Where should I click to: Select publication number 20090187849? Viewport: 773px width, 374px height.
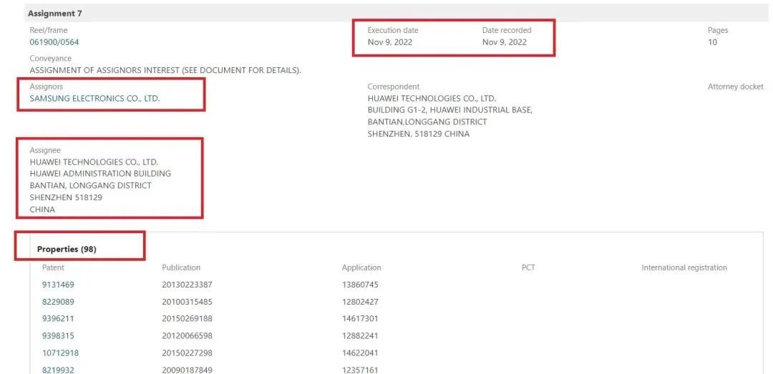pyautogui.click(x=187, y=370)
